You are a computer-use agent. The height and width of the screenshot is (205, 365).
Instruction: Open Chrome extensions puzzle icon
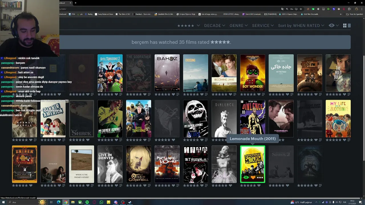[x=349, y=9]
